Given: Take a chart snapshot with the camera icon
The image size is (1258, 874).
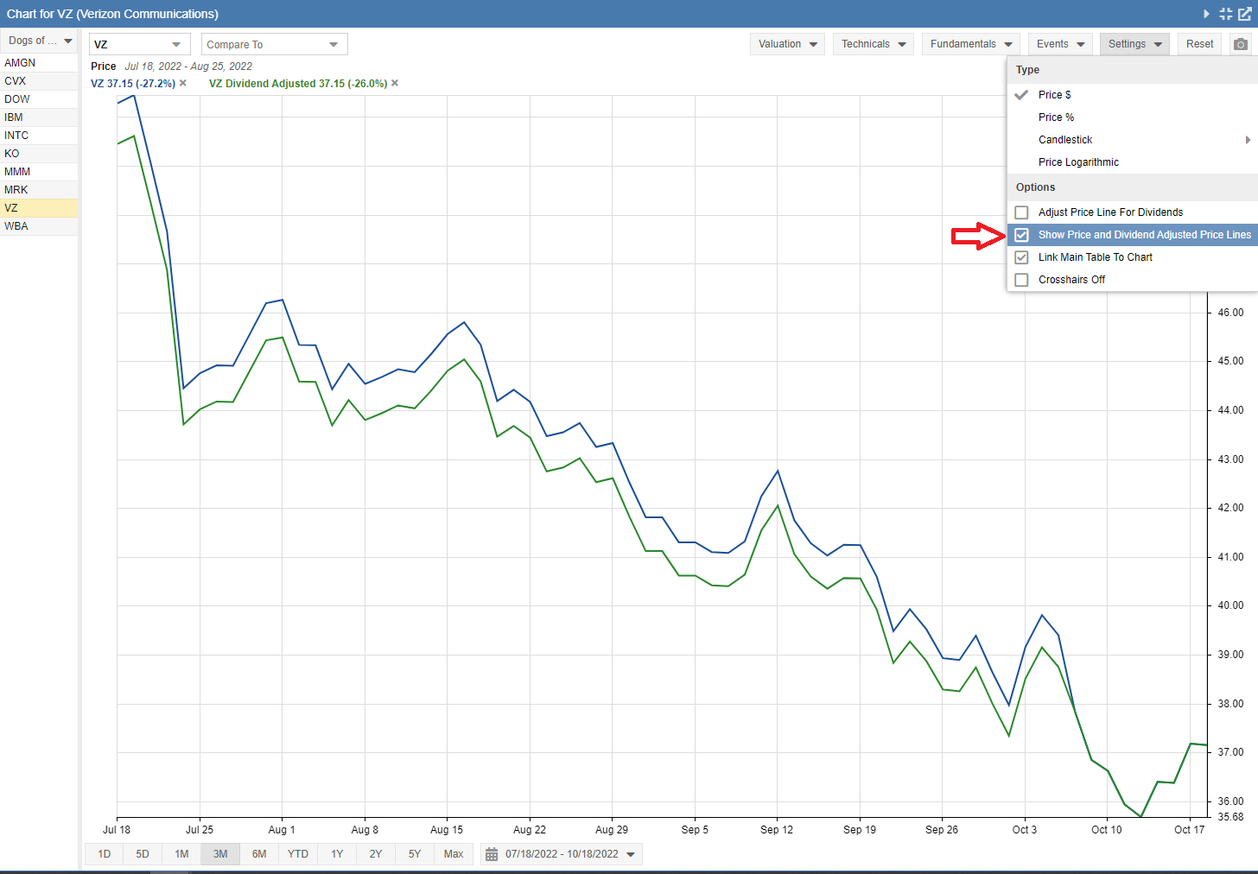Looking at the screenshot, I should click(x=1241, y=44).
